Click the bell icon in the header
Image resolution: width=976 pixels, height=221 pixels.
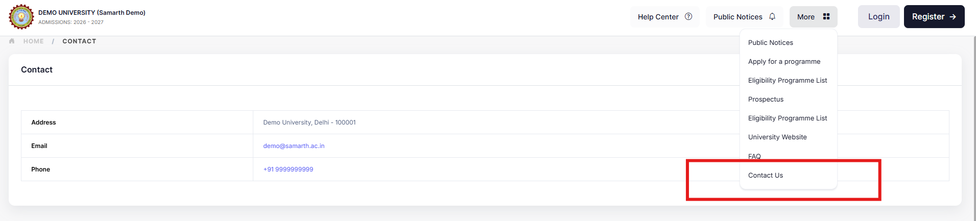(x=772, y=16)
